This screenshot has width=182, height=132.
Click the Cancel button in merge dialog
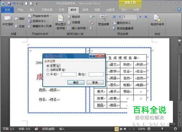point(95,82)
